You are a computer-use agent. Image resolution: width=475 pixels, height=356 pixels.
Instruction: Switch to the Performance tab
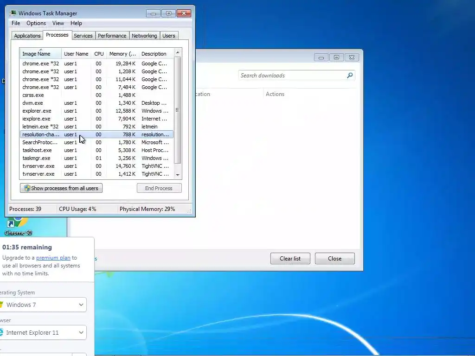112,35
